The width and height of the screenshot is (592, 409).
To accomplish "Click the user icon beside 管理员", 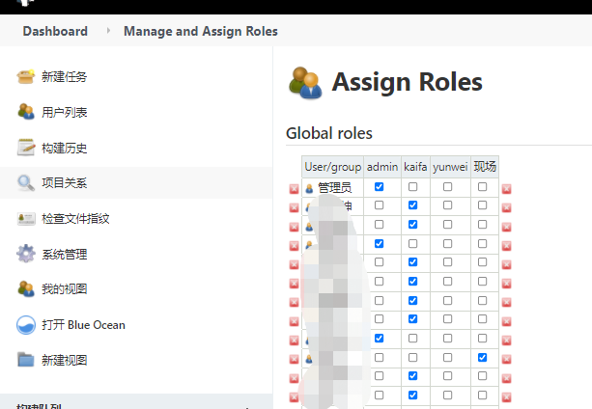I will point(309,188).
